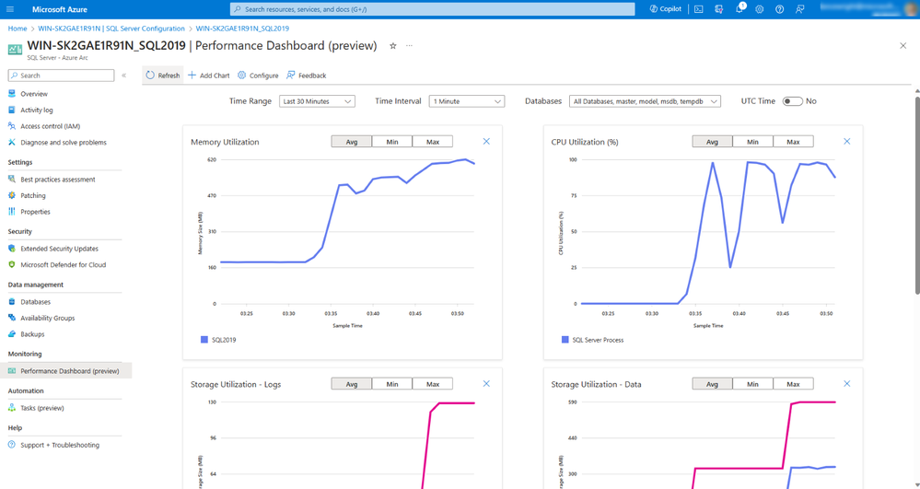
Task: Open the Time Range dropdown
Action: [x=317, y=101]
